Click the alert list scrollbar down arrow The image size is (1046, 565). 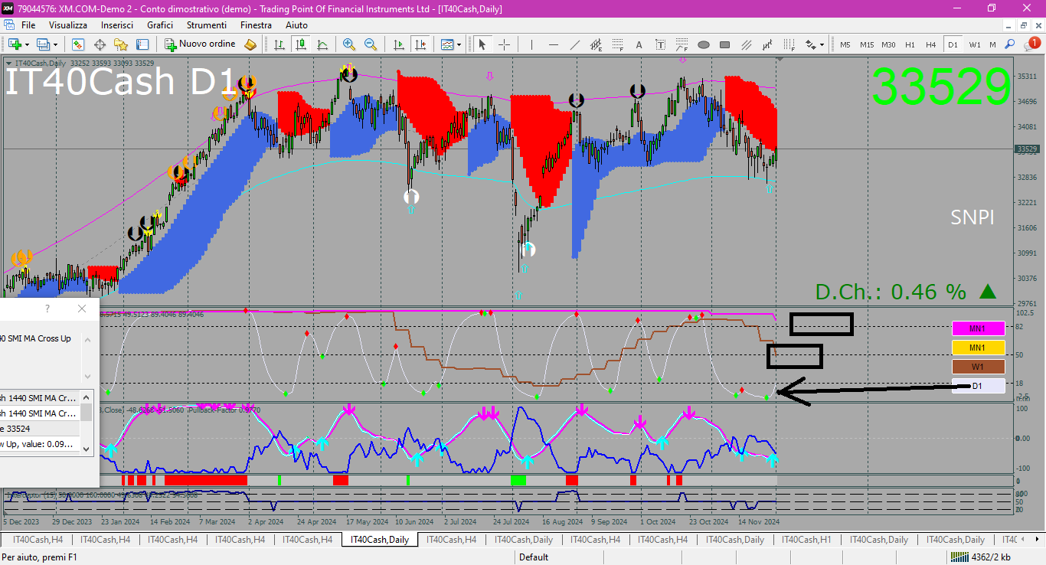click(x=87, y=449)
